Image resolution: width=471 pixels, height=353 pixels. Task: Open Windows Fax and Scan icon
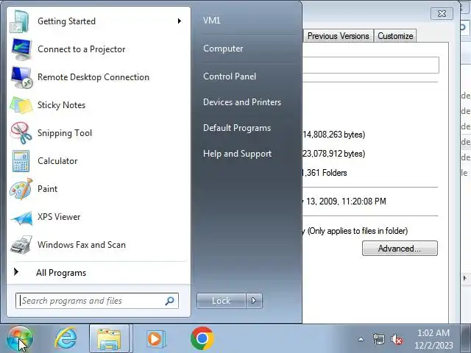pos(21,245)
